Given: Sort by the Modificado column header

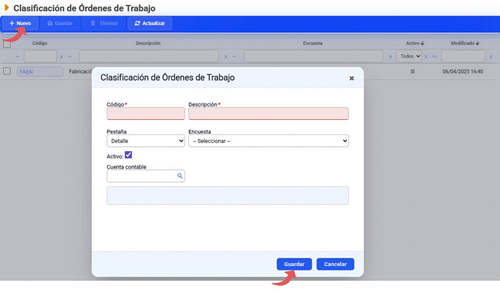Looking at the screenshot, I should [x=465, y=43].
